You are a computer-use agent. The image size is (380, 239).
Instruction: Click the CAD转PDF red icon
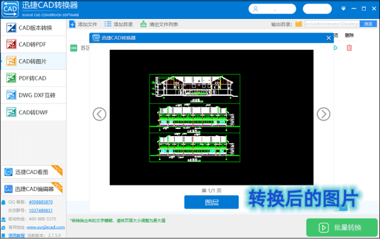pos(11,44)
